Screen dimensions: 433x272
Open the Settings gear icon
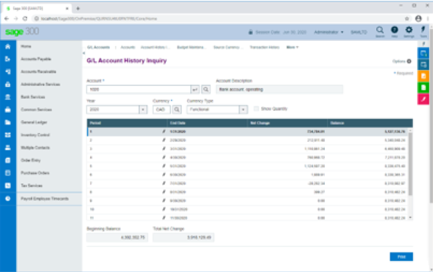click(409, 30)
